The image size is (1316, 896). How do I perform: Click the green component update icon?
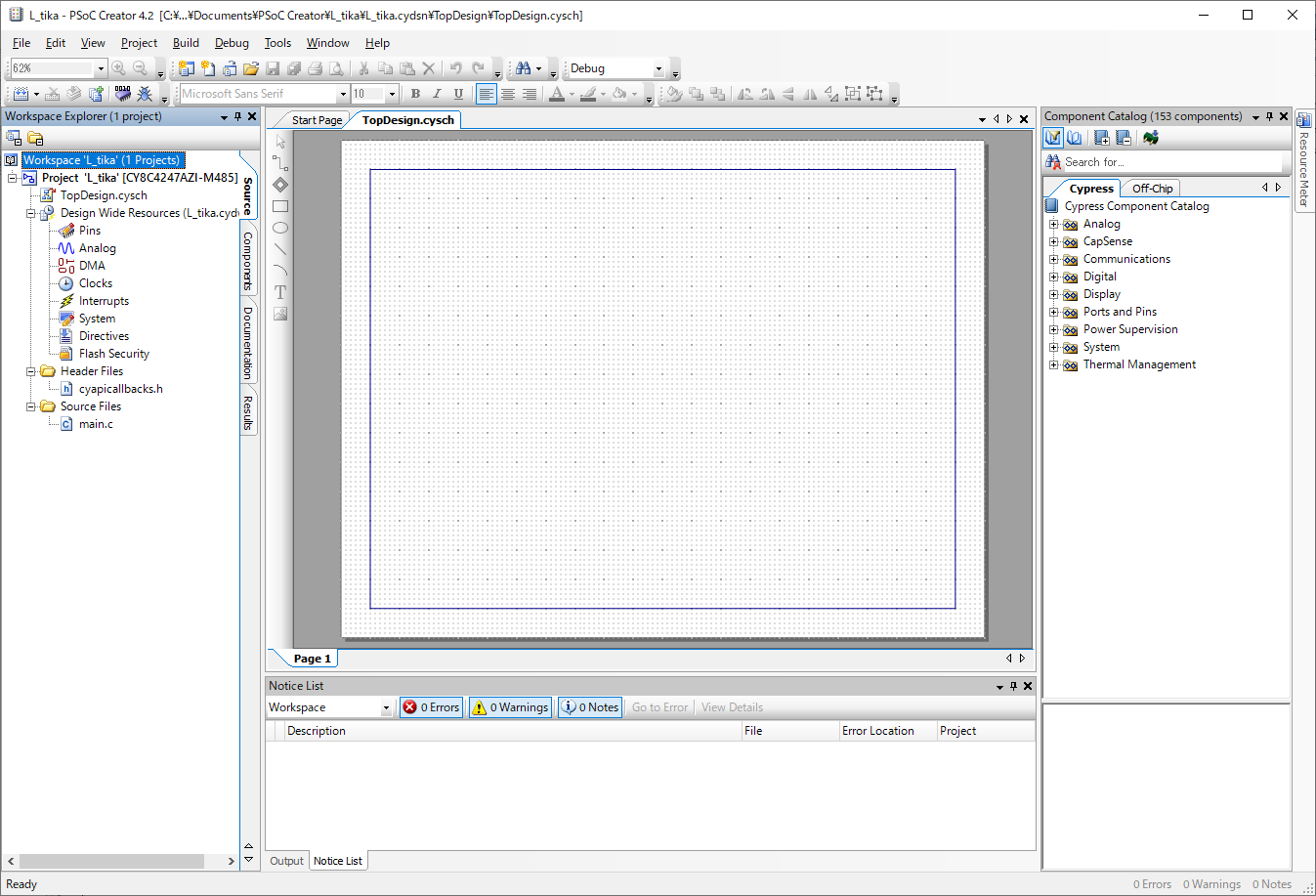[1151, 138]
